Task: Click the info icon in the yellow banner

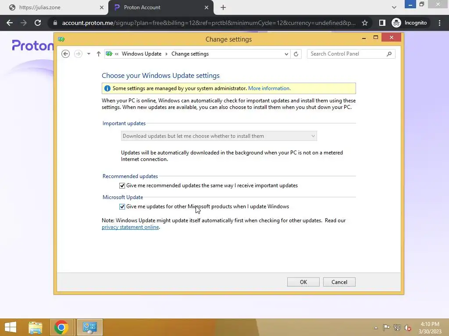Action: tap(107, 88)
